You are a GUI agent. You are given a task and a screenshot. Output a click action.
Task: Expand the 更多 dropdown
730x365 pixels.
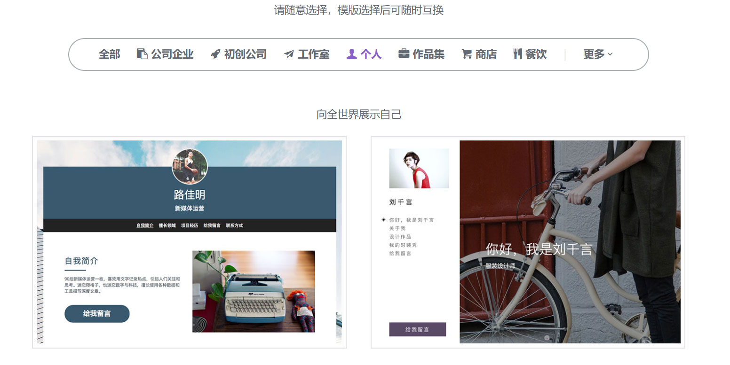click(597, 54)
